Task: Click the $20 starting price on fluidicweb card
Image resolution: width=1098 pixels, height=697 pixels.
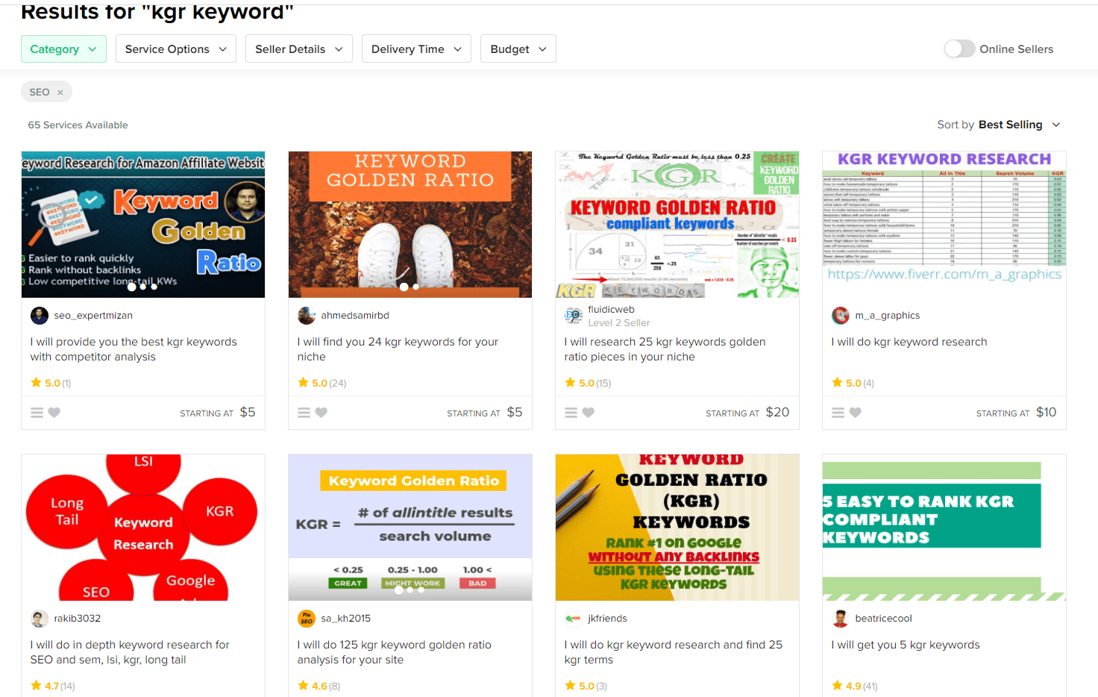Action: click(777, 413)
